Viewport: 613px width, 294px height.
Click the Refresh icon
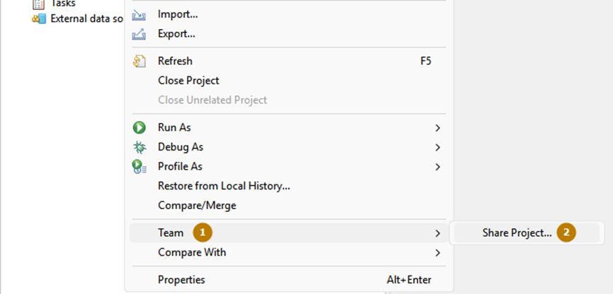tap(140, 61)
